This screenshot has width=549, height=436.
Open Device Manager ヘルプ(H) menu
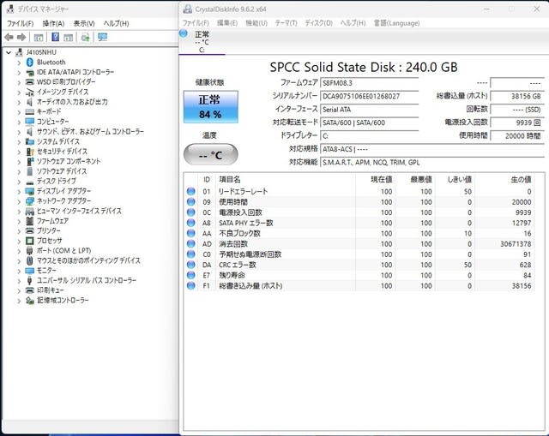click(116, 23)
